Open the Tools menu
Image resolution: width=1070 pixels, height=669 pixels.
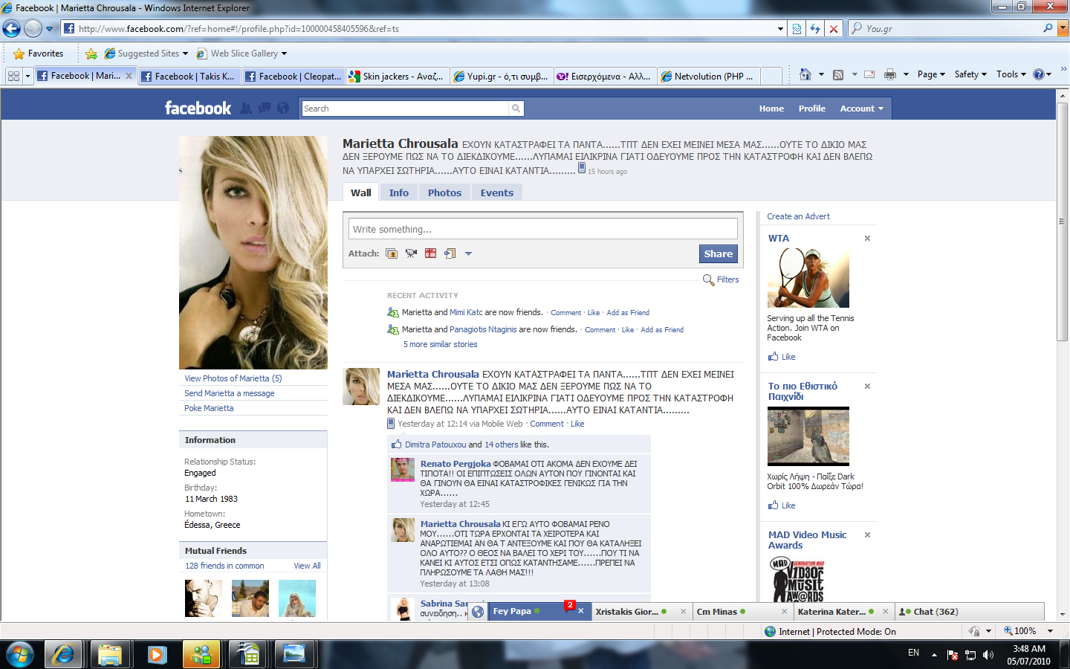[x=1011, y=74]
